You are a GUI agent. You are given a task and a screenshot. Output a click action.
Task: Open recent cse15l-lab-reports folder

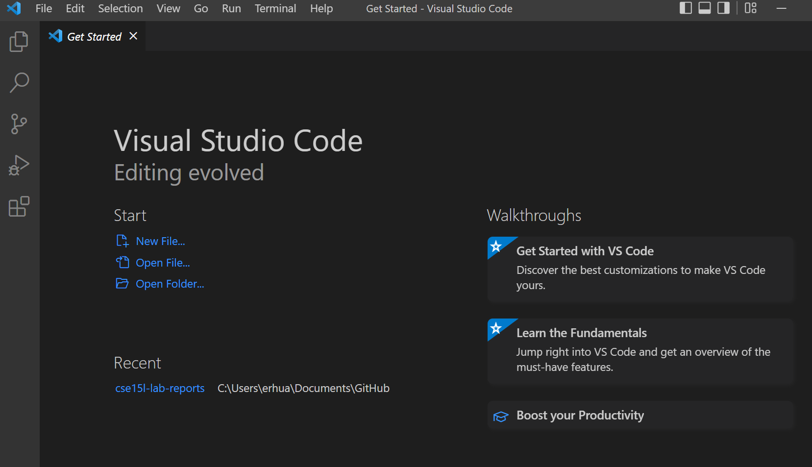[160, 388]
